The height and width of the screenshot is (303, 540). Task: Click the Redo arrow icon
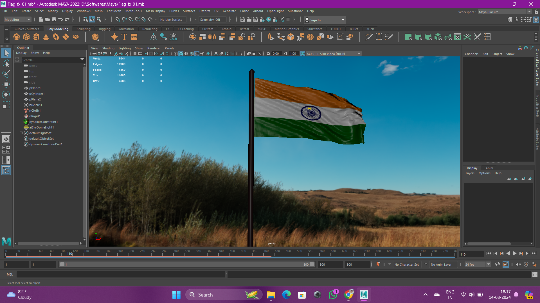coord(67,19)
